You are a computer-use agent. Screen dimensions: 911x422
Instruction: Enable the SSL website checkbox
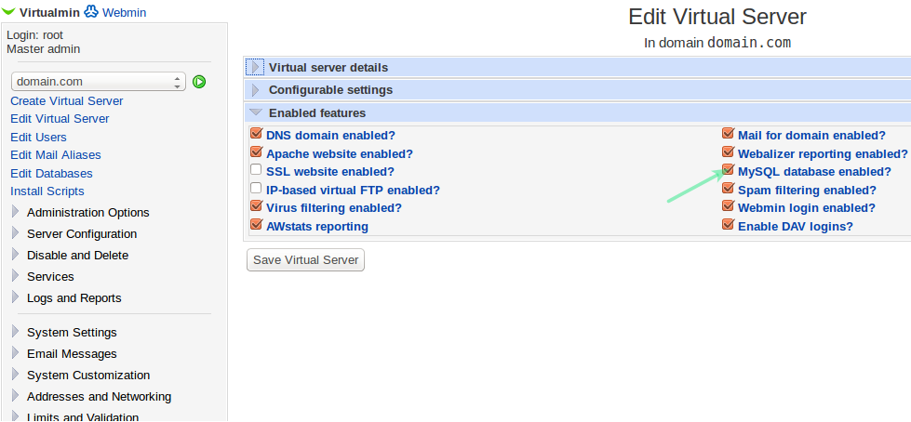(256, 169)
